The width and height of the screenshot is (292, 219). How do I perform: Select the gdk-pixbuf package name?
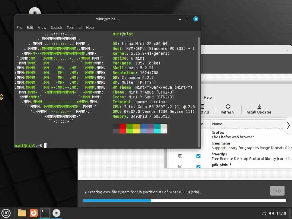[x=221, y=165]
